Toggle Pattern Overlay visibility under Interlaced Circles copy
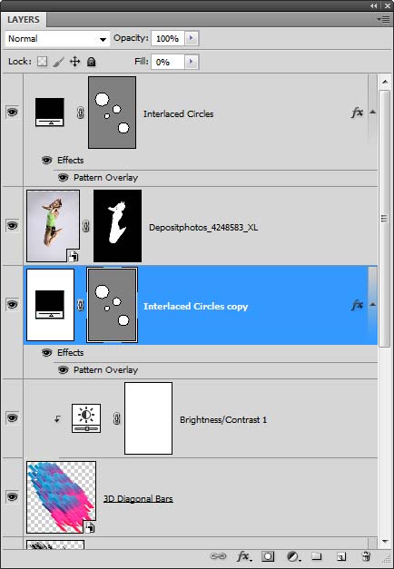Viewport: 394px width, 569px height. 64,369
